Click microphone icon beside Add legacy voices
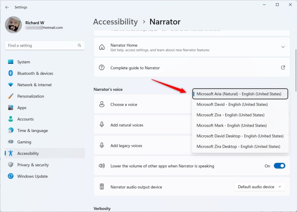 (102, 145)
